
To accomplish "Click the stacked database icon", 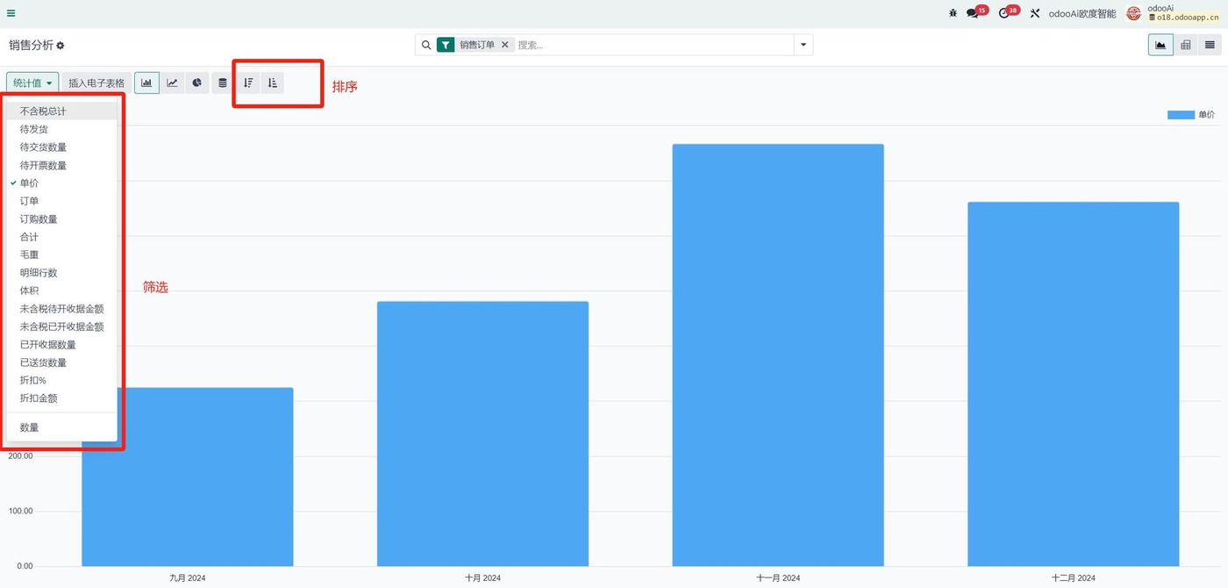I will click(223, 83).
